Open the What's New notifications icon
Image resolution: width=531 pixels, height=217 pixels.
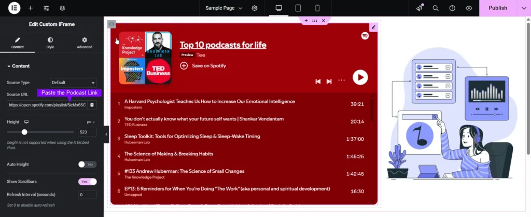[420, 8]
